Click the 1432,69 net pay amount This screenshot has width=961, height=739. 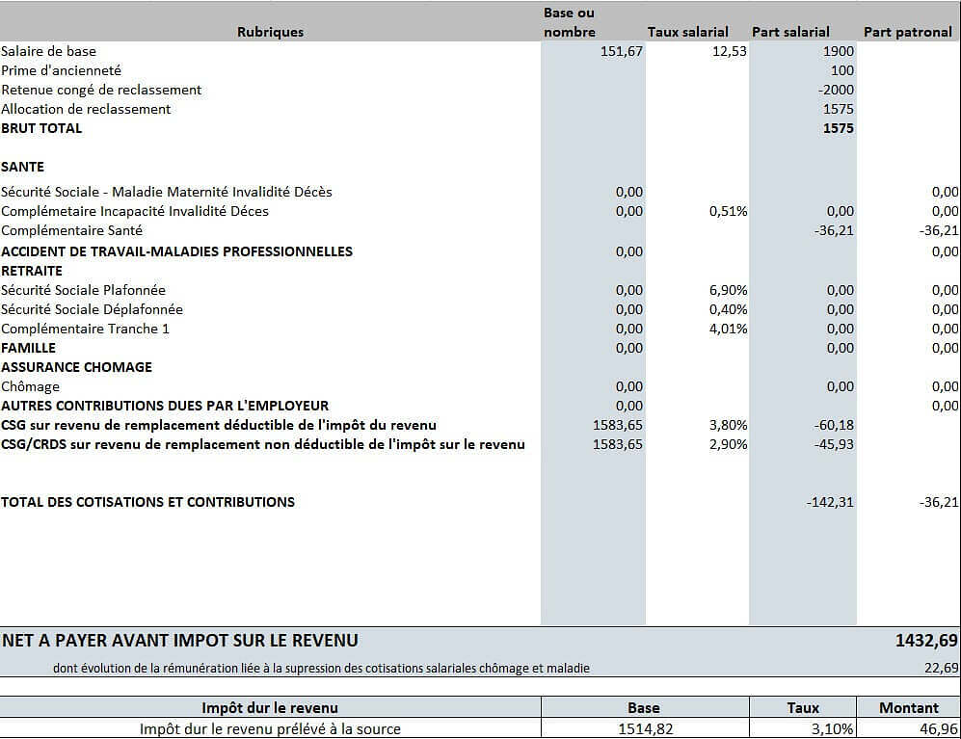pos(926,641)
